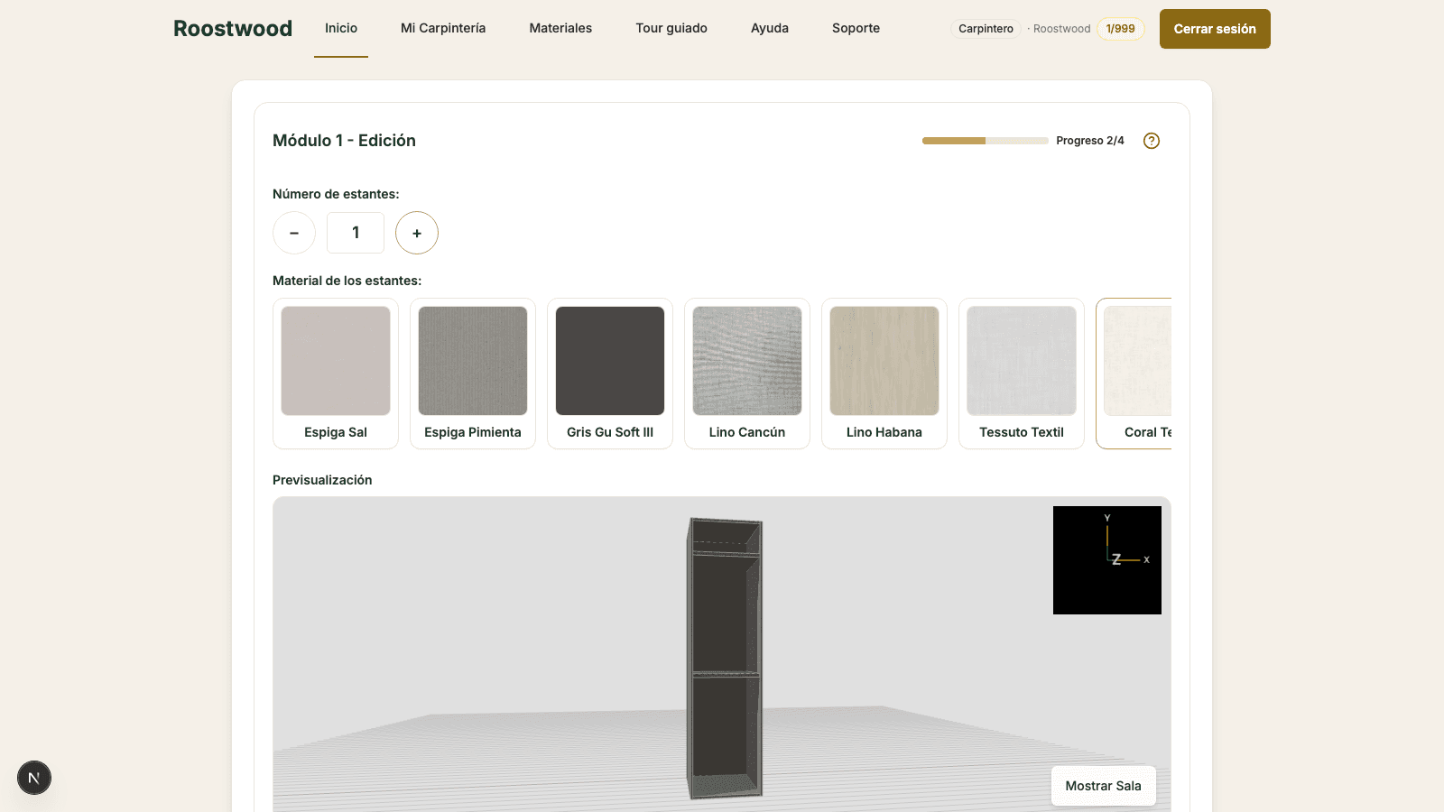Click the Cerrar sesión button

pyautogui.click(x=1215, y=29)
